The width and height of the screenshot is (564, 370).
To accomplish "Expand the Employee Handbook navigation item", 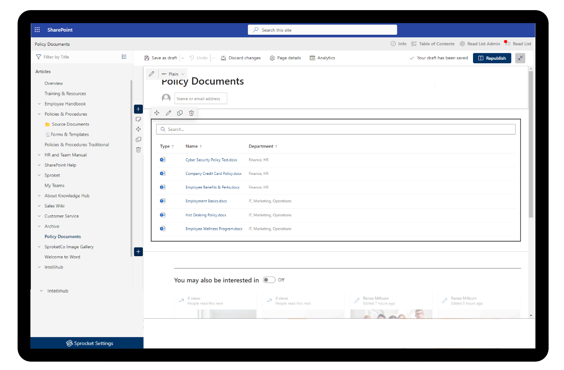I will (x=39, y=103).
